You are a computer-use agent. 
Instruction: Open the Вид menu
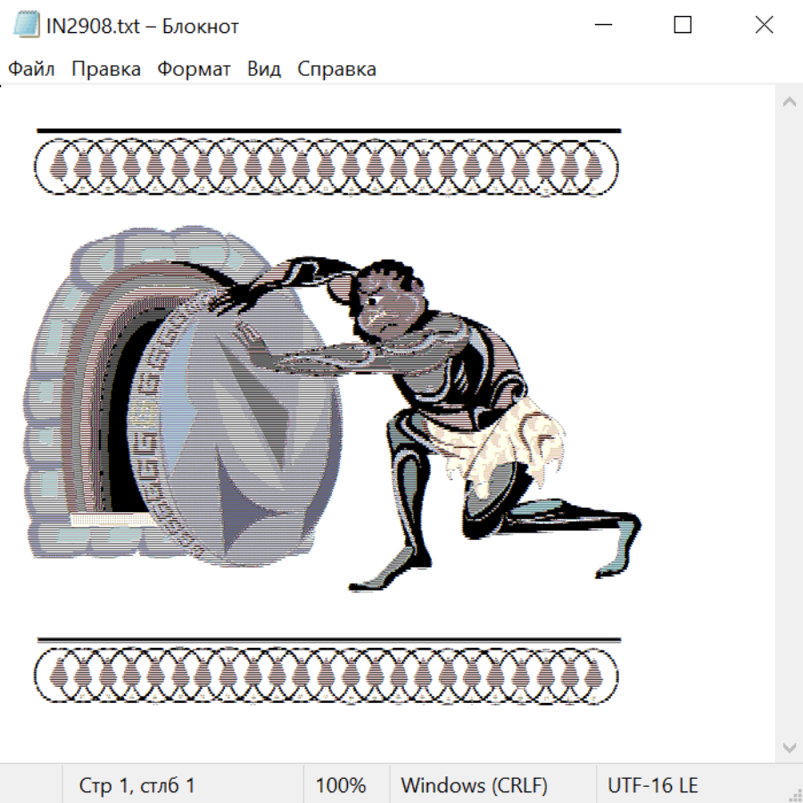pos(264,70)
